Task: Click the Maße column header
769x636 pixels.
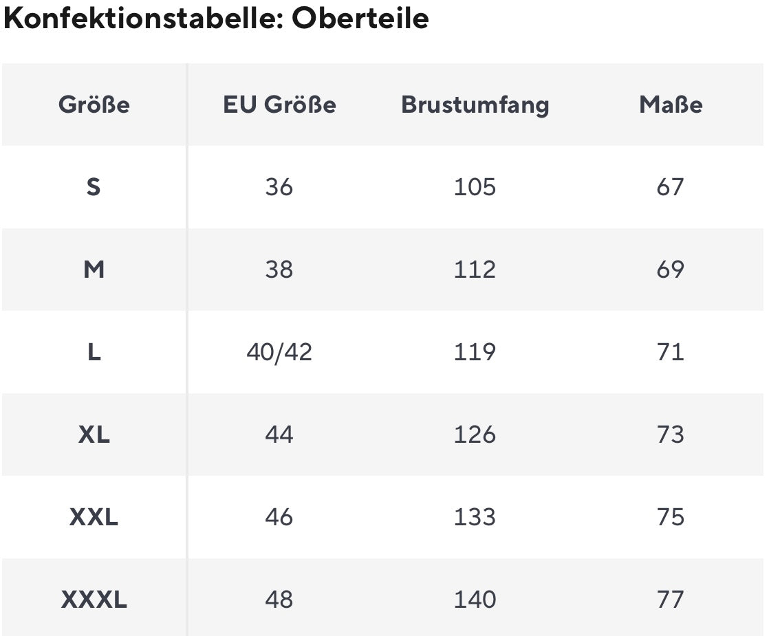Action: [671, 105]
